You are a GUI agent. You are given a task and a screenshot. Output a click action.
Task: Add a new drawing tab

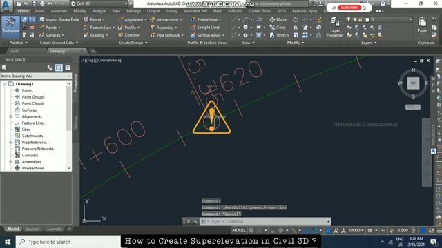pyautogui.click(x=93, y=51)
